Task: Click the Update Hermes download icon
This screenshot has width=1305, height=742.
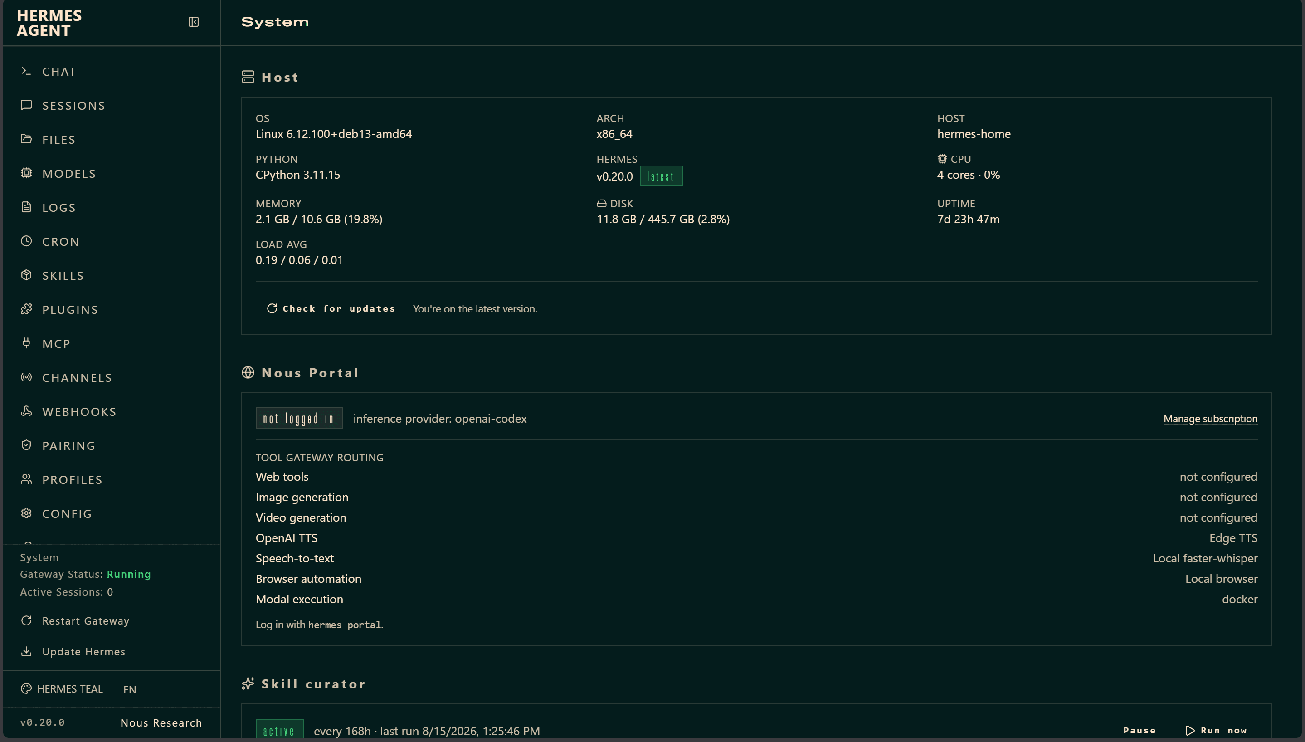Action: pyautogui.click(x=26, y=651)
